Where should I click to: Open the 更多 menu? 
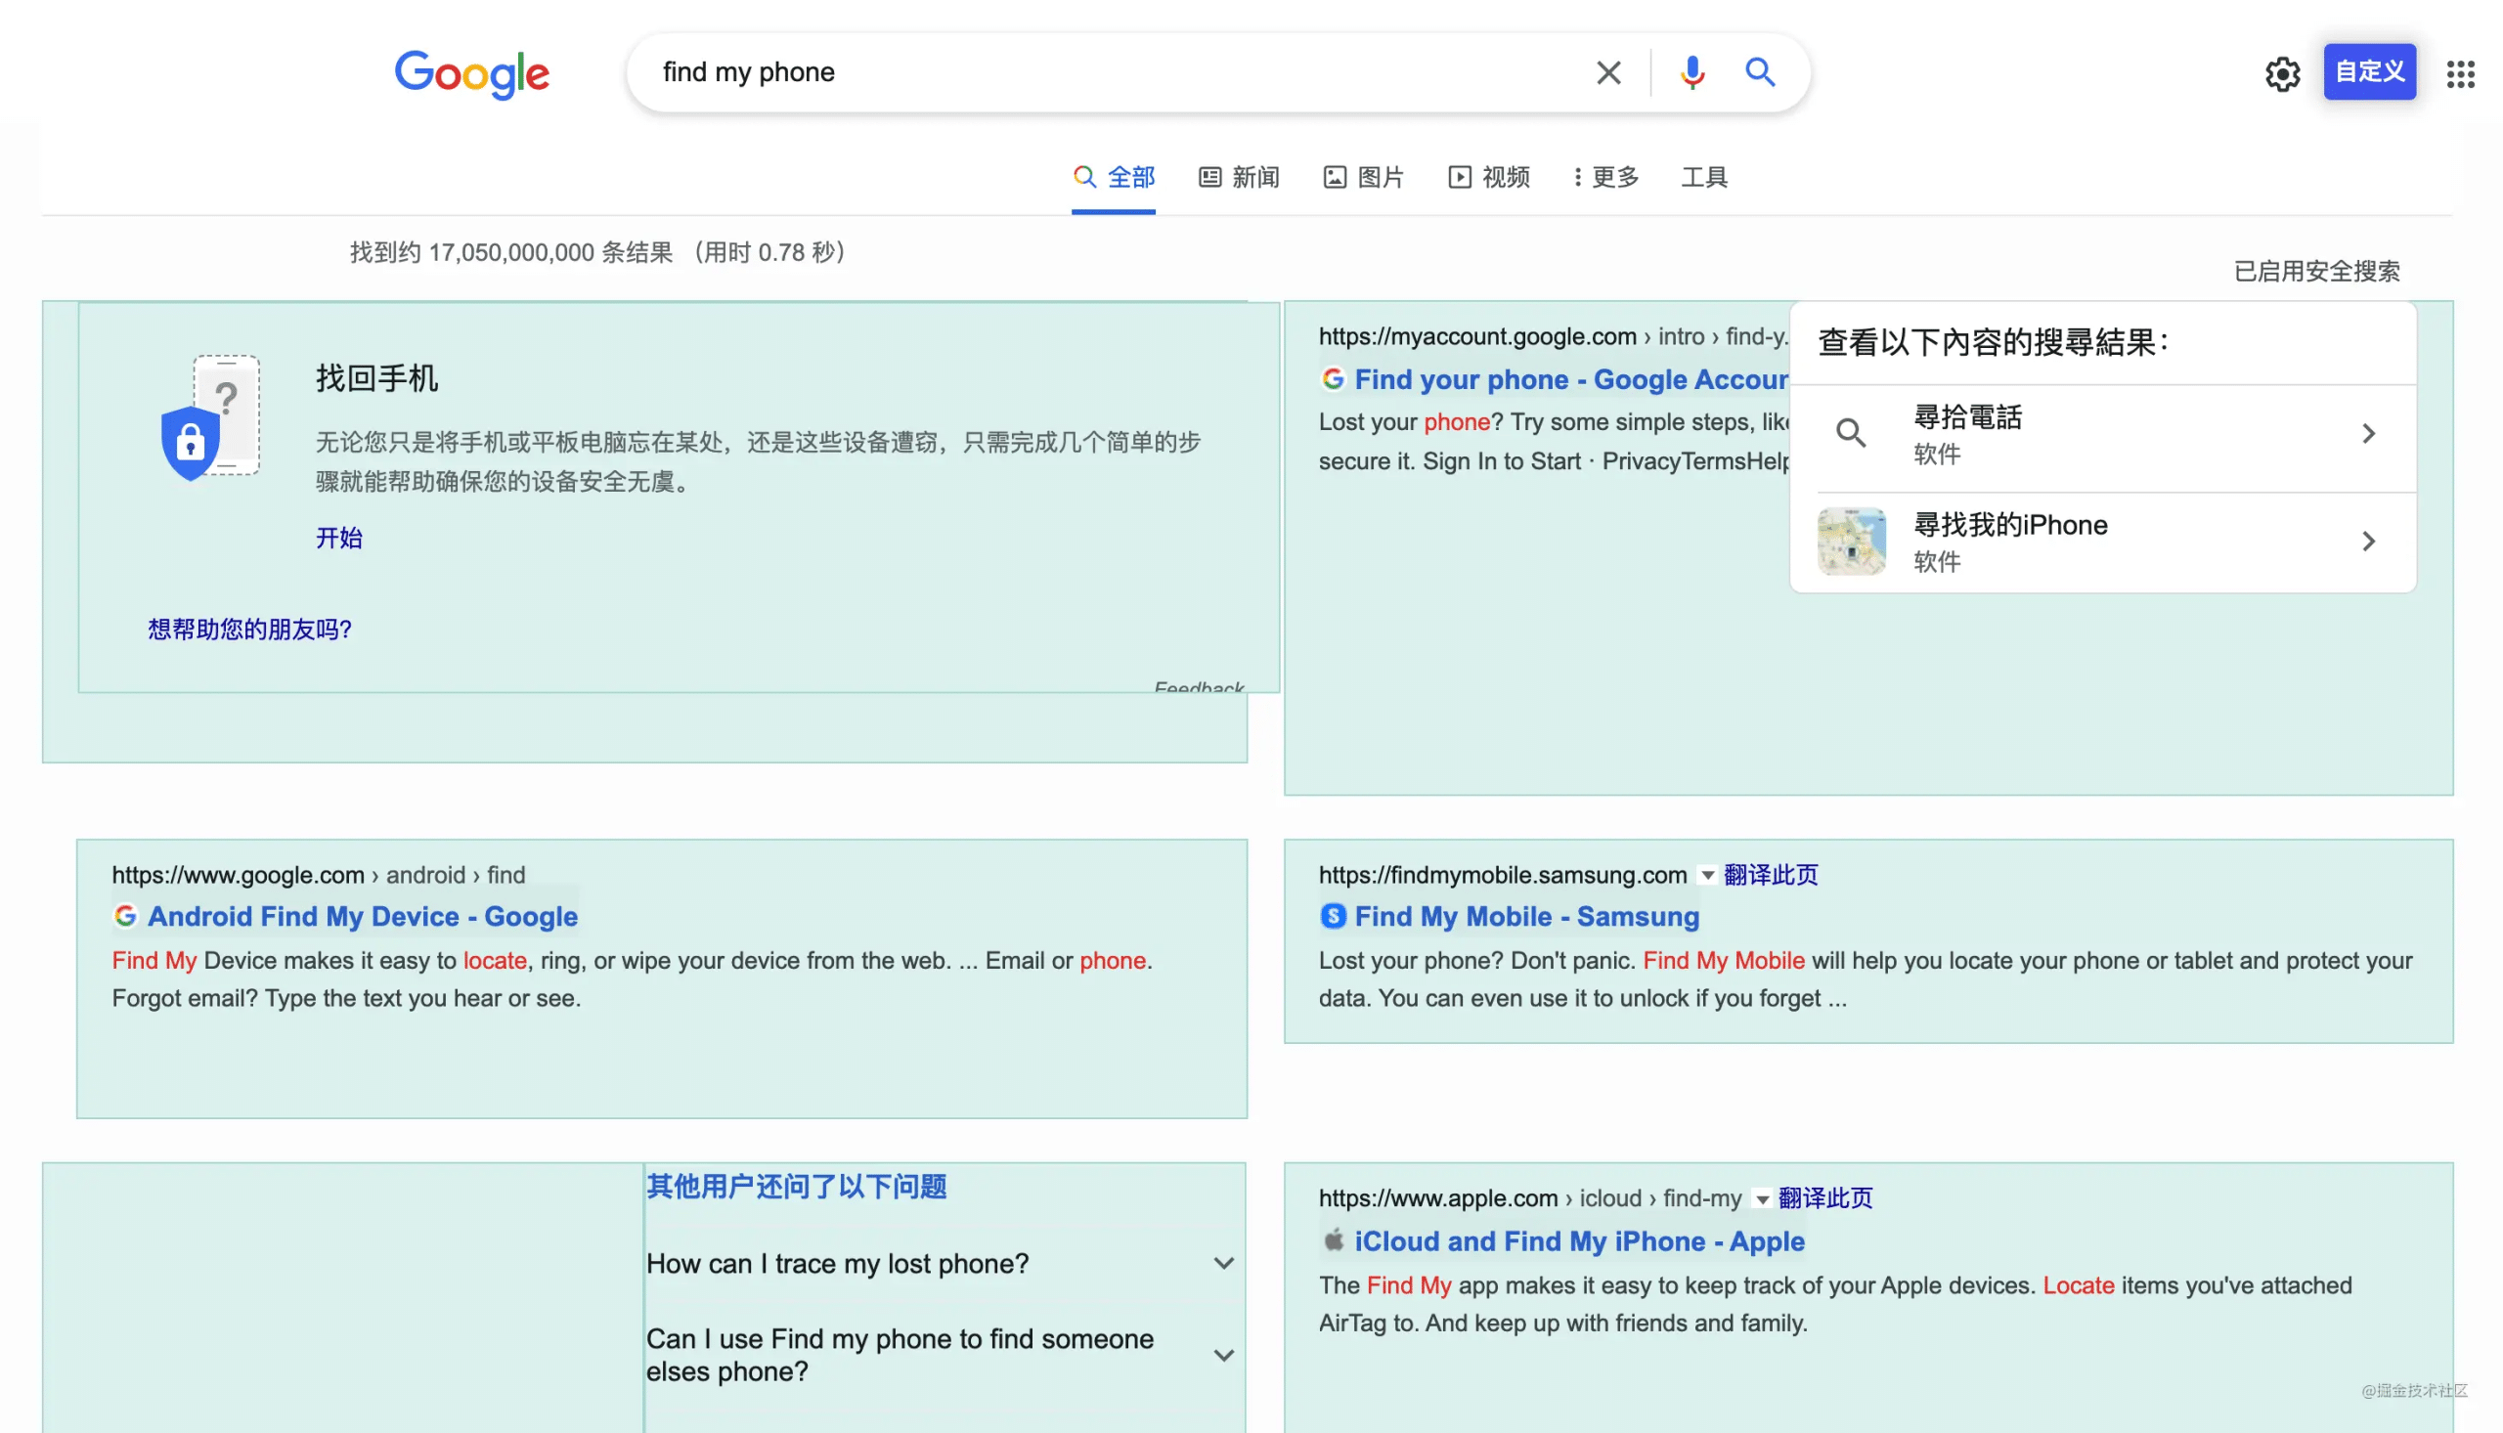1606,177
